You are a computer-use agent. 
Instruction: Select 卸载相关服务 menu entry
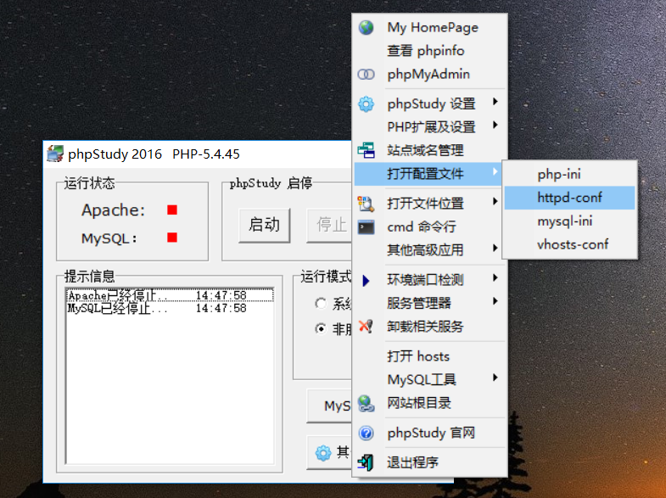pos(430,327)
